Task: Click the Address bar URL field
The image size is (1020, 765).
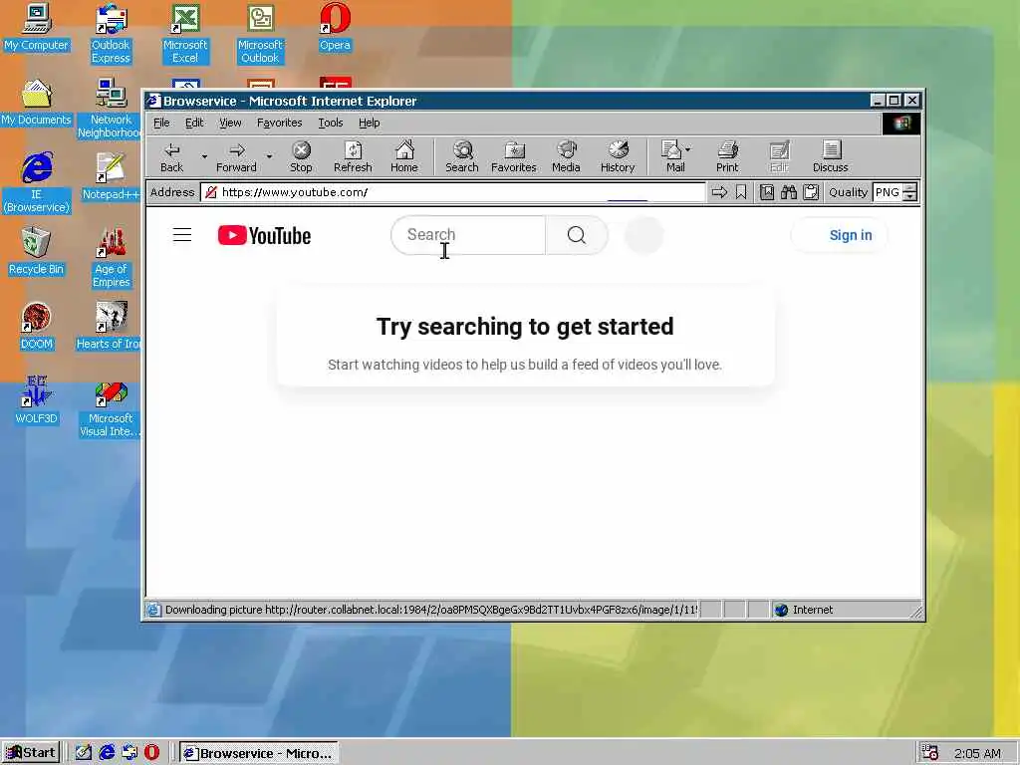Action: pos(453,192)
